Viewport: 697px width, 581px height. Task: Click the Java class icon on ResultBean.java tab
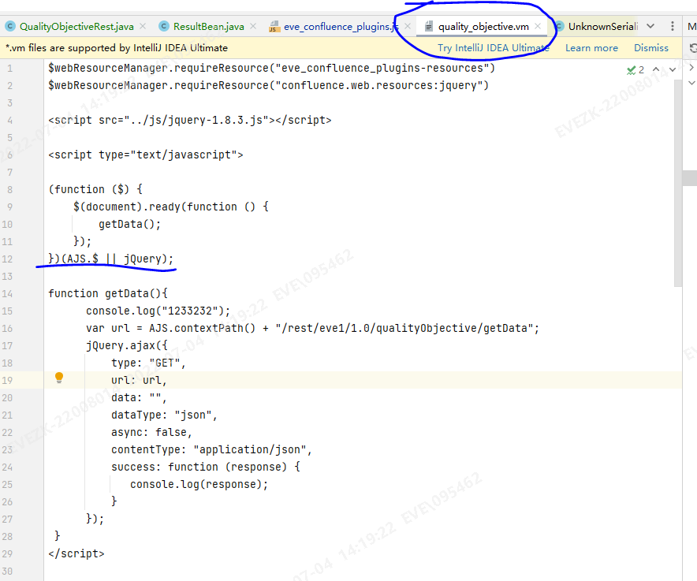click(164, 26)
